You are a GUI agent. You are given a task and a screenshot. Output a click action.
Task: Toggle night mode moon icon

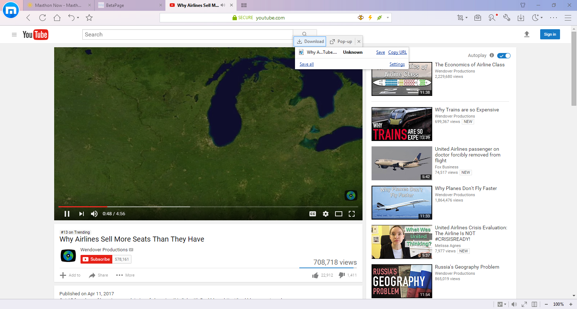(x=535, y=18)
